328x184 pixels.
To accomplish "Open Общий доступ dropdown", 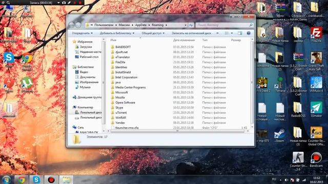I will [x=153, y=33].
